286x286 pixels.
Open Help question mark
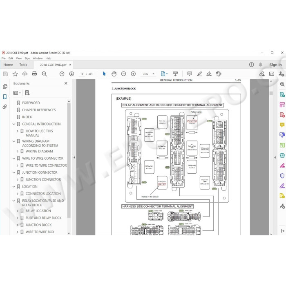coord(251,65)
